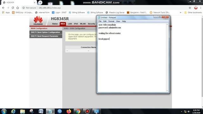Reload the router page
This screenshot has height=114, width=203.
pyautogui.click(x=13, y=8)
